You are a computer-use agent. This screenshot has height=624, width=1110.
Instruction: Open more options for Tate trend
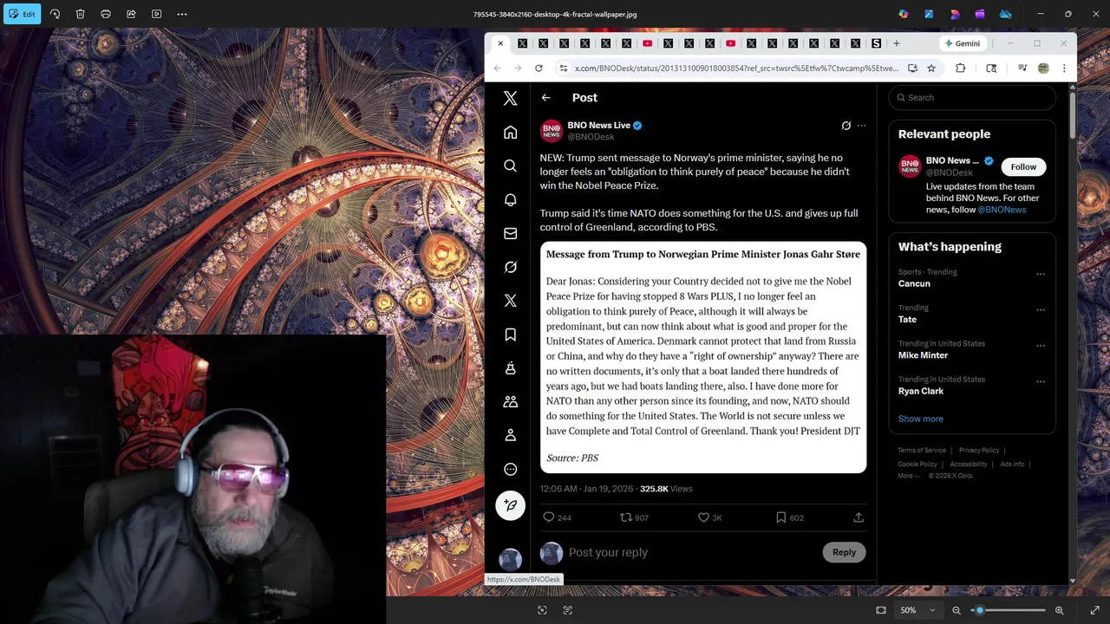pos(1041,310)
